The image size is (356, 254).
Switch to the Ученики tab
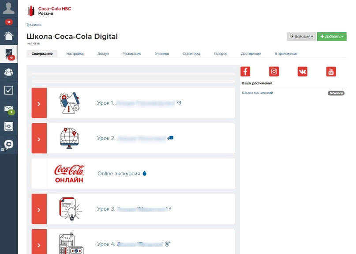click(x=162, y=53)
